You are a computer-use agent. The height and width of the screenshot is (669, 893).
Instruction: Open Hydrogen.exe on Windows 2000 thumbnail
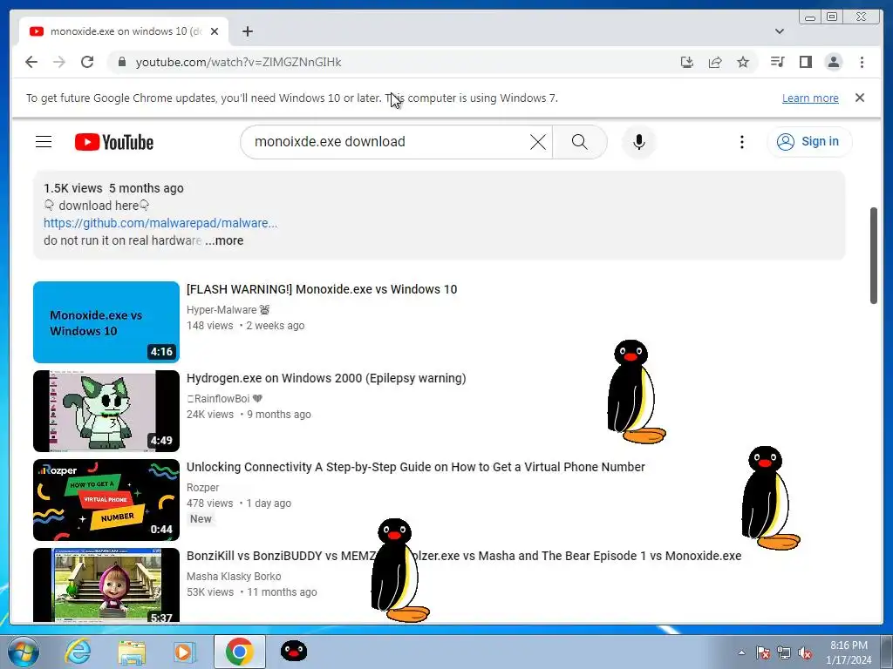pyautogui.click(x=106, y=411)
